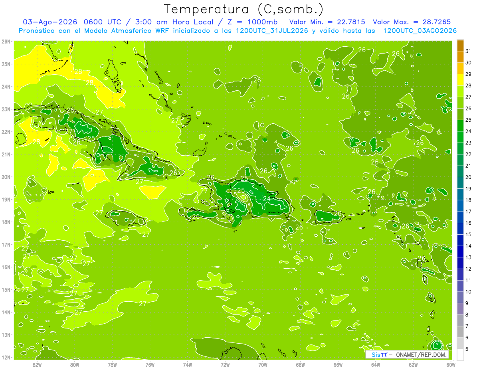Click the 24N latitude axis label
Viewport: 479px width, 370px height.
click(x=6, y=87)
